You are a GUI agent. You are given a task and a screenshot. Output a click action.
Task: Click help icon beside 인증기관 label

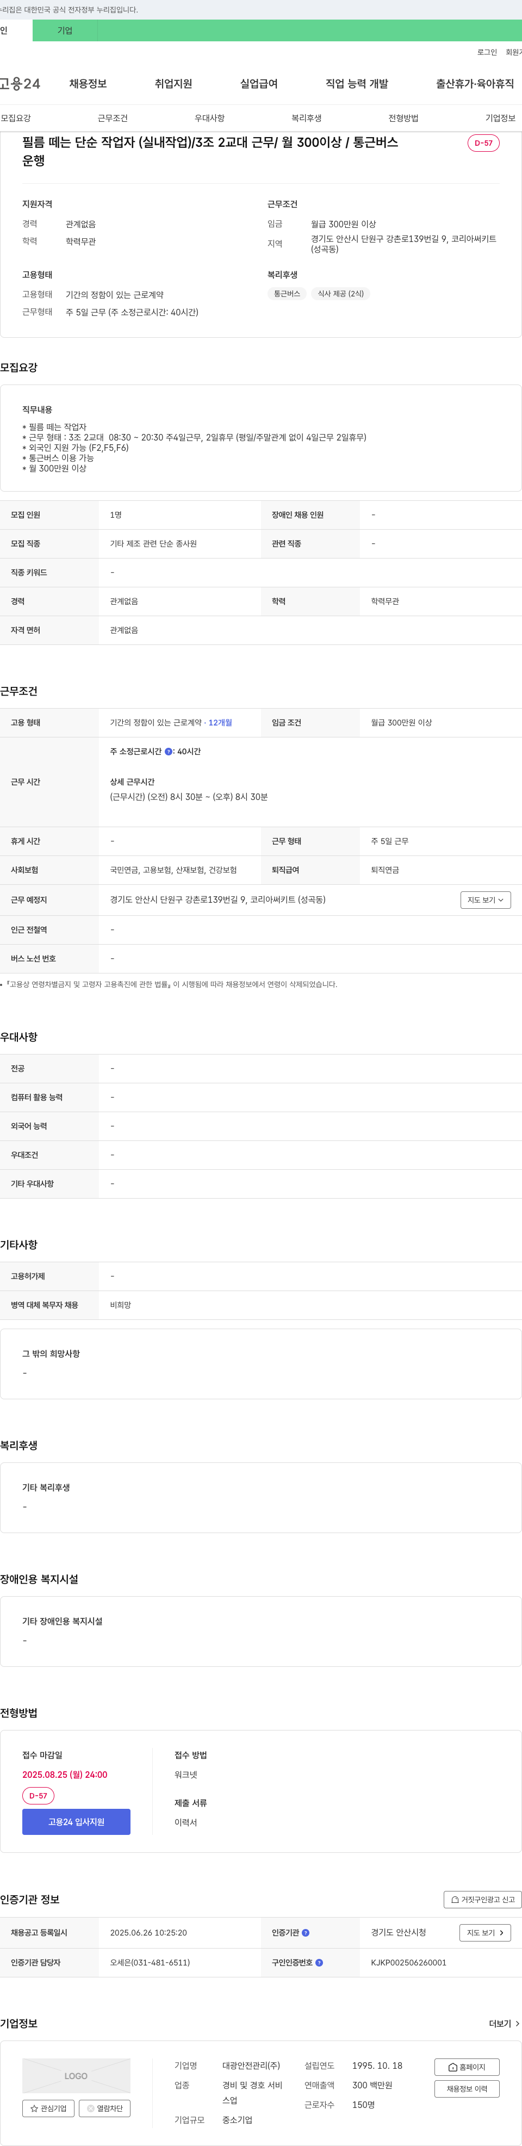(306, 1933)
